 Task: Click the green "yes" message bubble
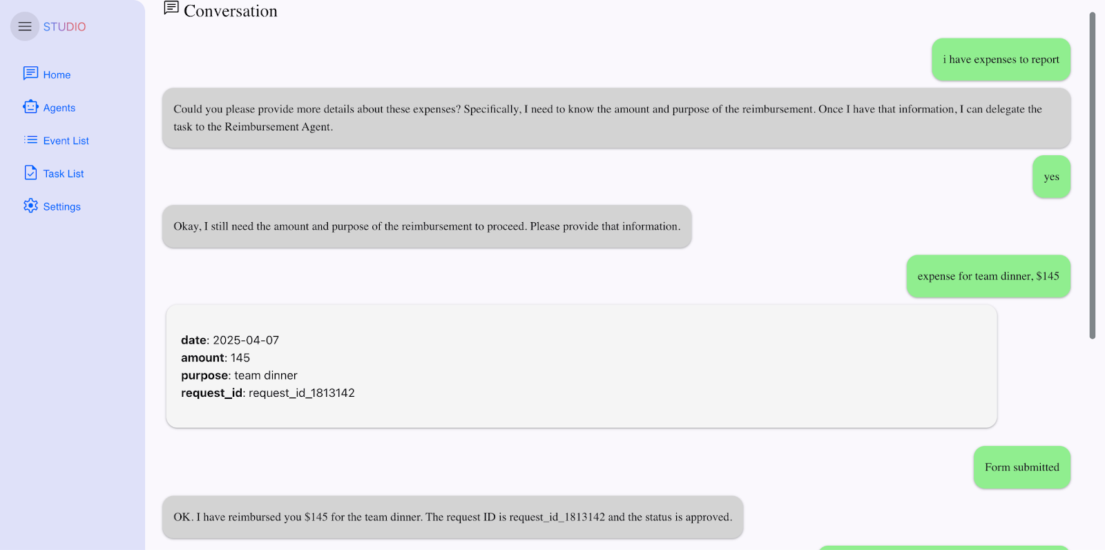pyautogui.click(x=1051, y=177)
